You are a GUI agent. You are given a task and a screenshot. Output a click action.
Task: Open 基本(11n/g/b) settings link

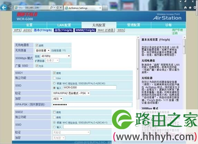click(x=43, y=30)
